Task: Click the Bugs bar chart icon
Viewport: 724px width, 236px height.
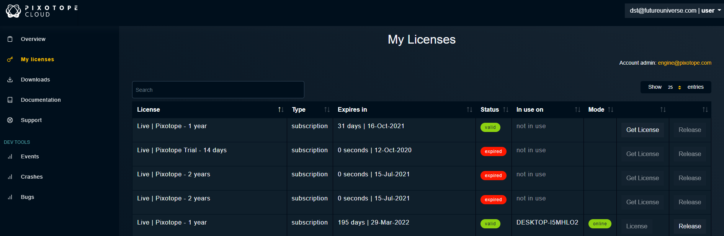Action: (10, 197)
